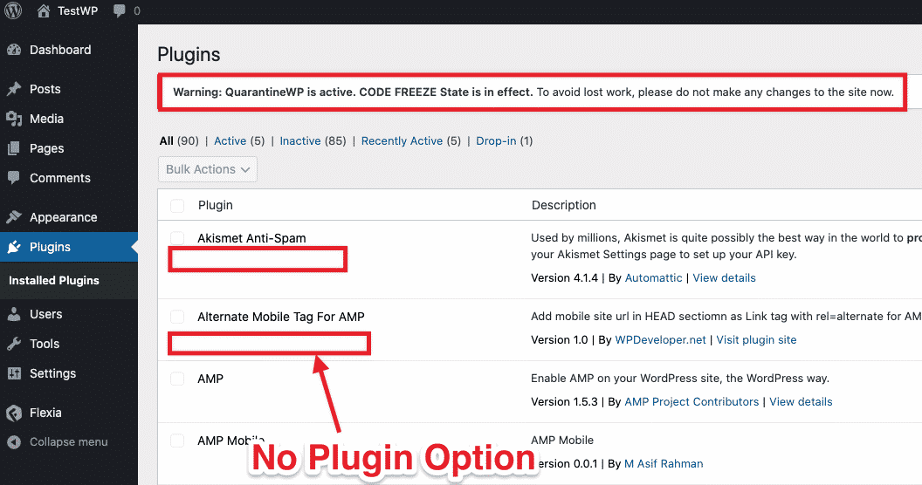Check the Akismet Anti-Spam checkbox
Screen dimensions: 922x485
tap(177, 238)
